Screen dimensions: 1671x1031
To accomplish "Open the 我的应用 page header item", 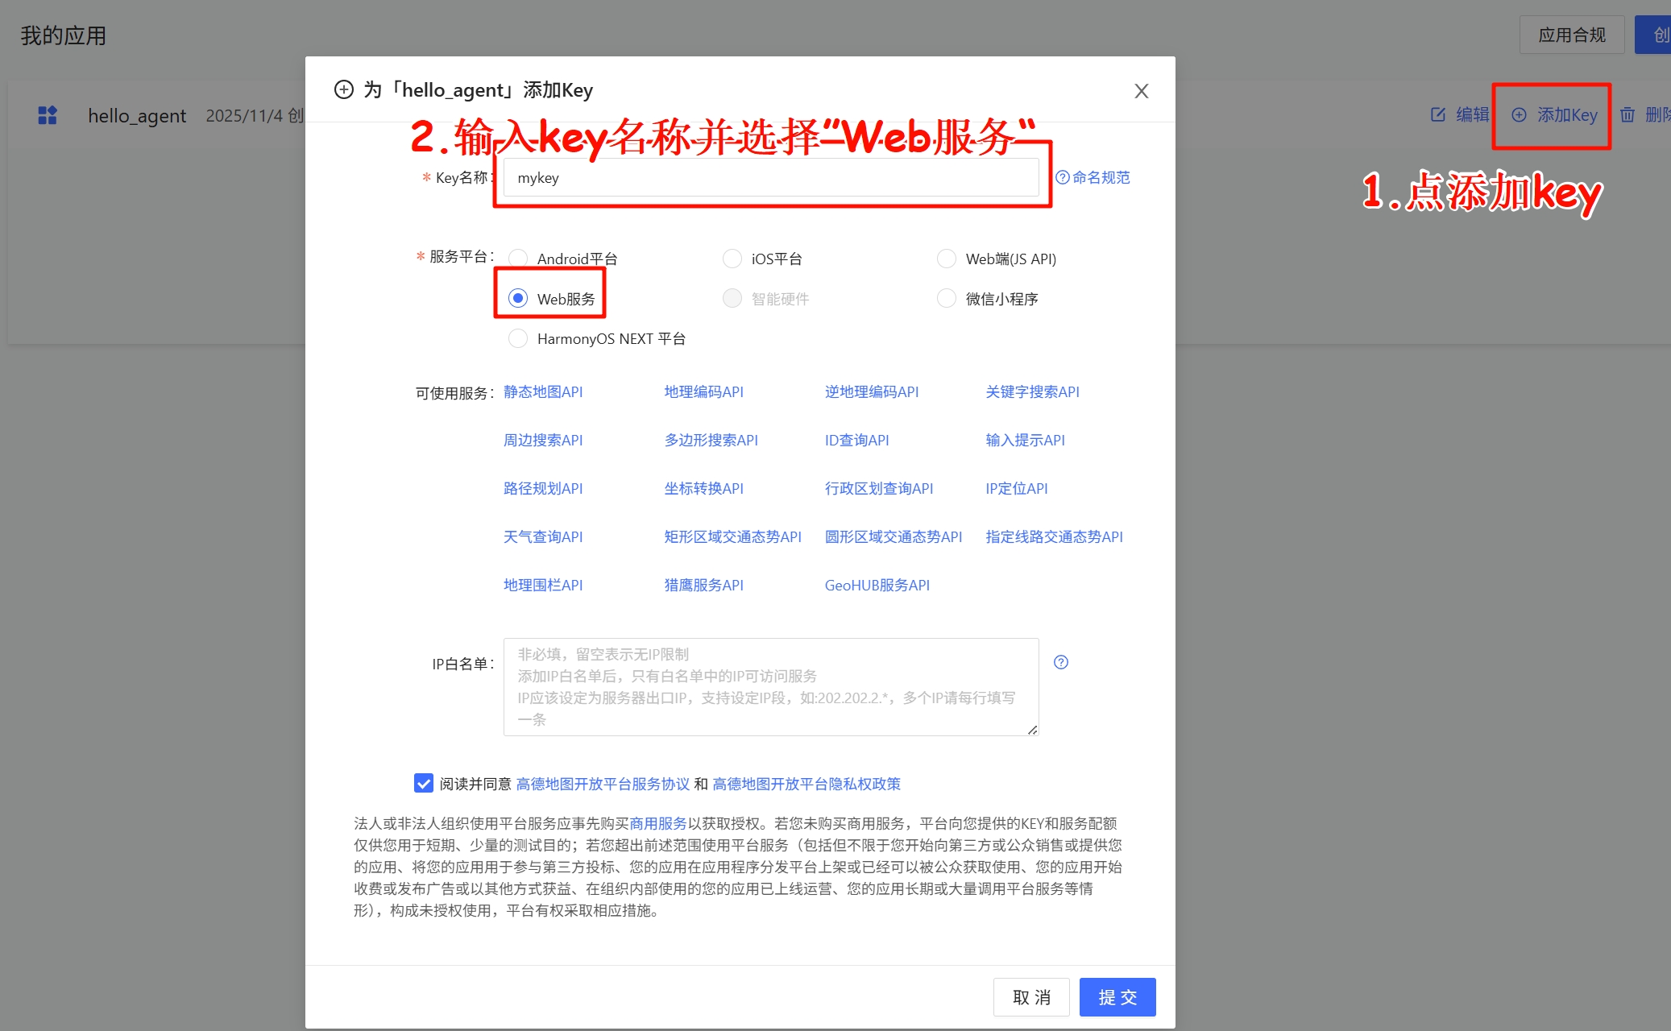I will coord(64,34).
